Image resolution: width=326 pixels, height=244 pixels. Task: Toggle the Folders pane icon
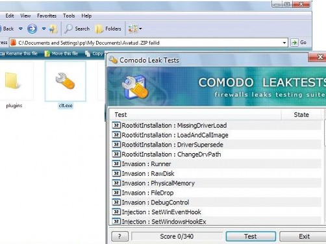click(99, 29)
